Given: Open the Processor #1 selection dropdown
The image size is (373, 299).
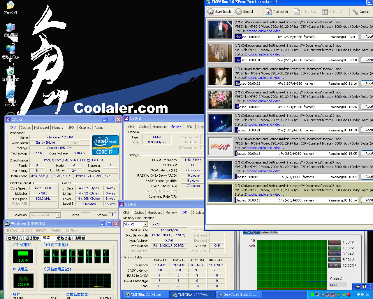Looking at the screenshot, I should pos(58,215).
